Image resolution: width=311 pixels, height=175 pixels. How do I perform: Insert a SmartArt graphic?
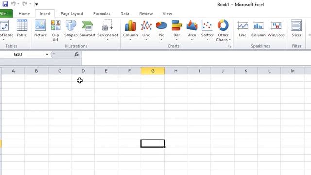click(87, 28)
